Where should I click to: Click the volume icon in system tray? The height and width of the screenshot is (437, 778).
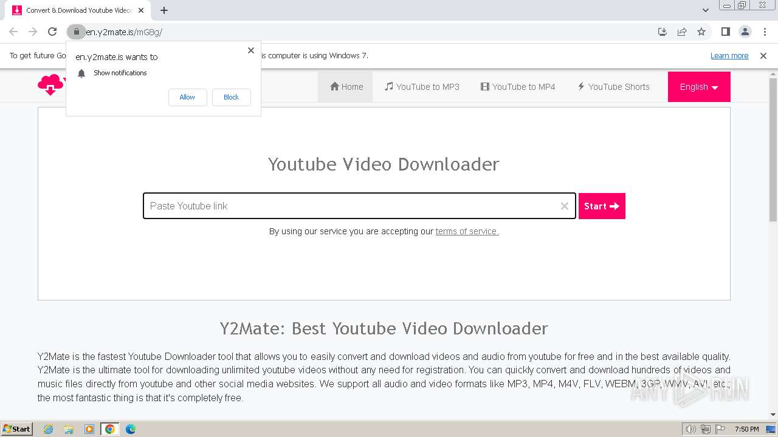[691, 429]
